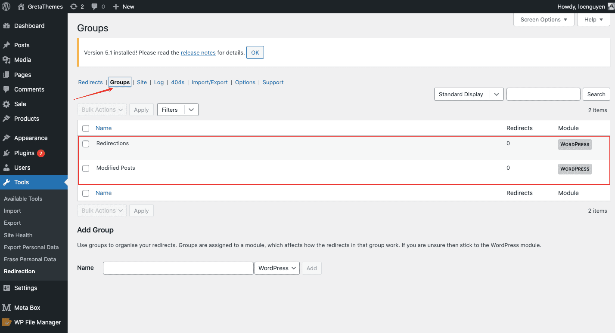The width and height of the screenshot is (615, 333).
Task: Open Available Tools submenu item
Action: pos(23,199)
